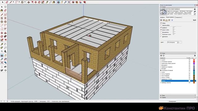The image size is (198, 111).
Task: Hide the фундамент layer via its checkbox
Action: click(x=189, y=65)
